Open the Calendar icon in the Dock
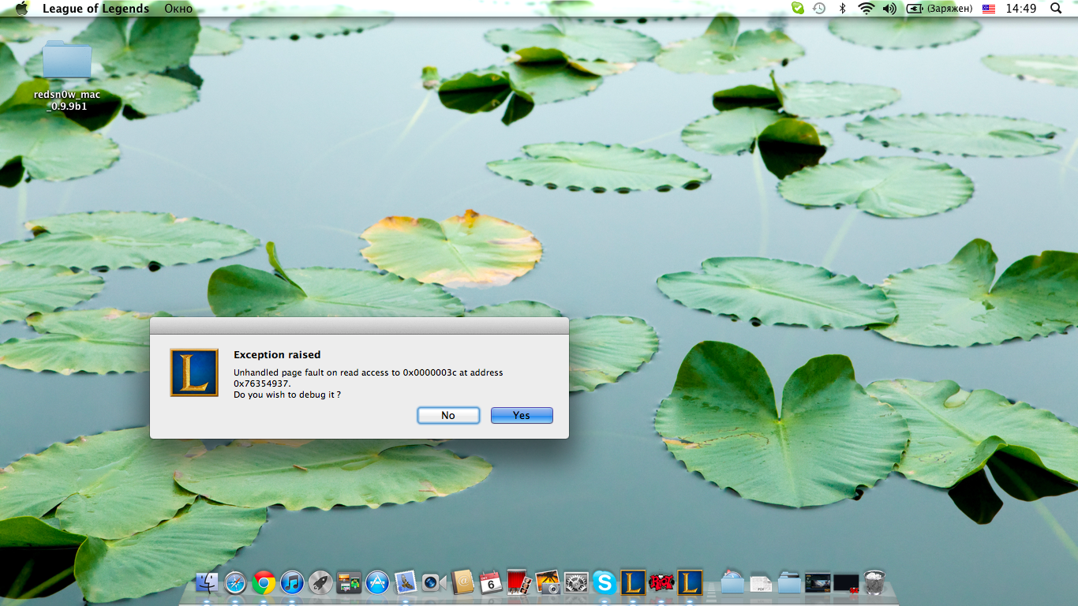 pos(491,582)
